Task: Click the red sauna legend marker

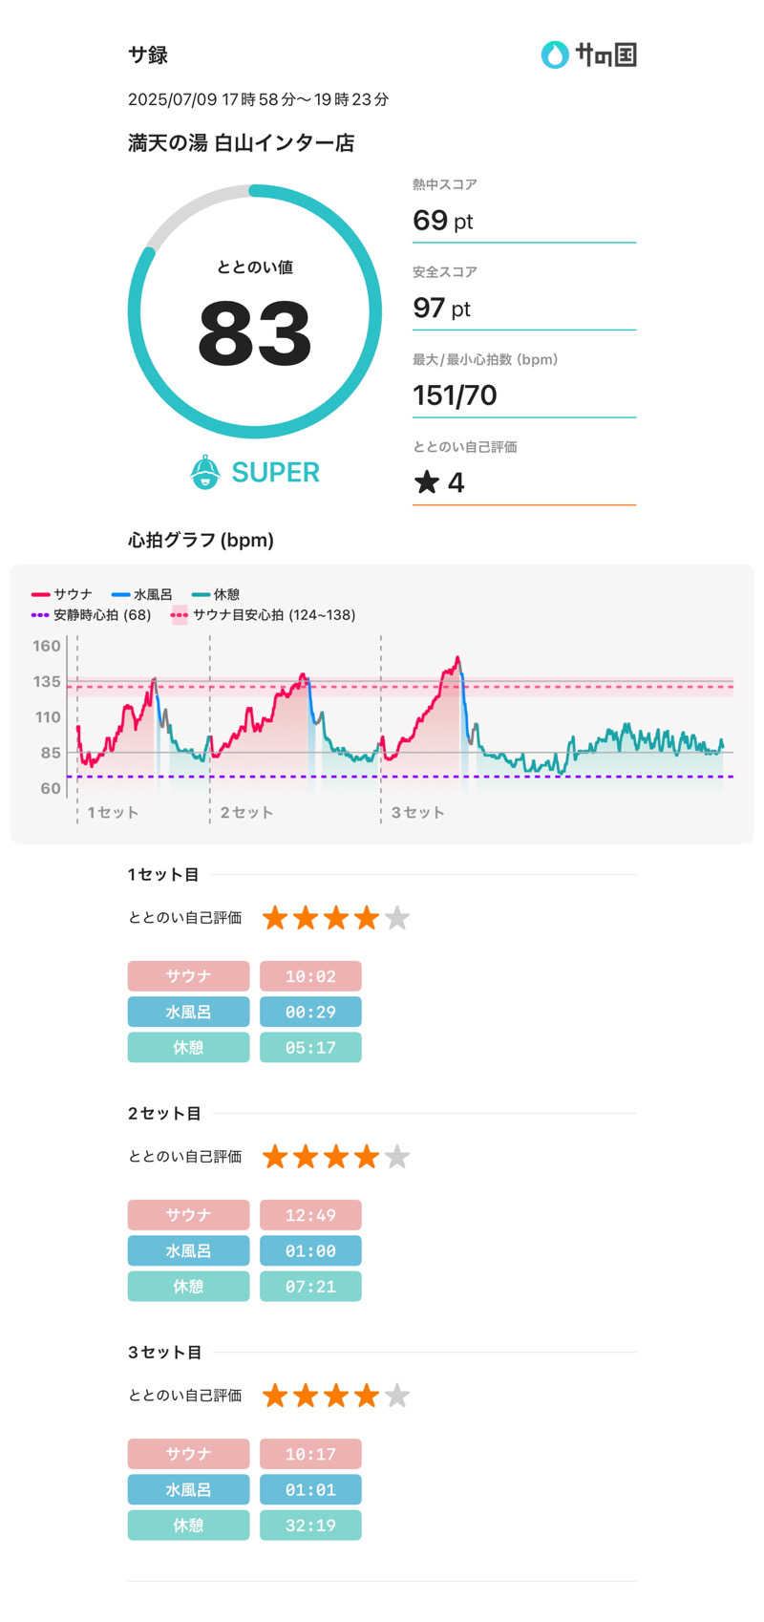Action: click(40, 594)
